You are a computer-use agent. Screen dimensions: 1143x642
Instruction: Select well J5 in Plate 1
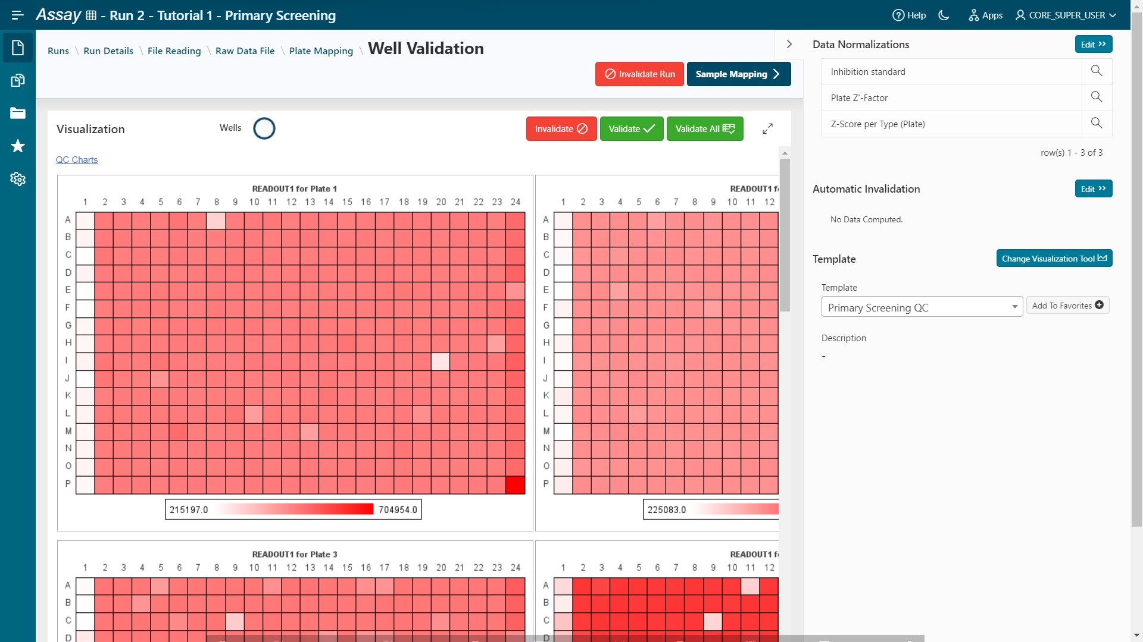(x=160, y=379)
